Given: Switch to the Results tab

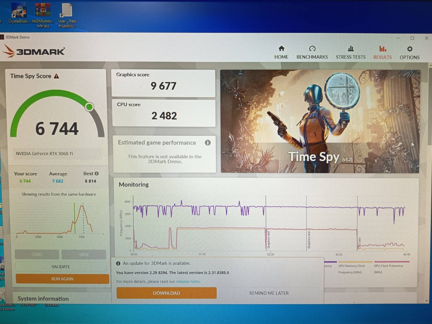Looking at the screenshot, I should (x=382, y=52).
